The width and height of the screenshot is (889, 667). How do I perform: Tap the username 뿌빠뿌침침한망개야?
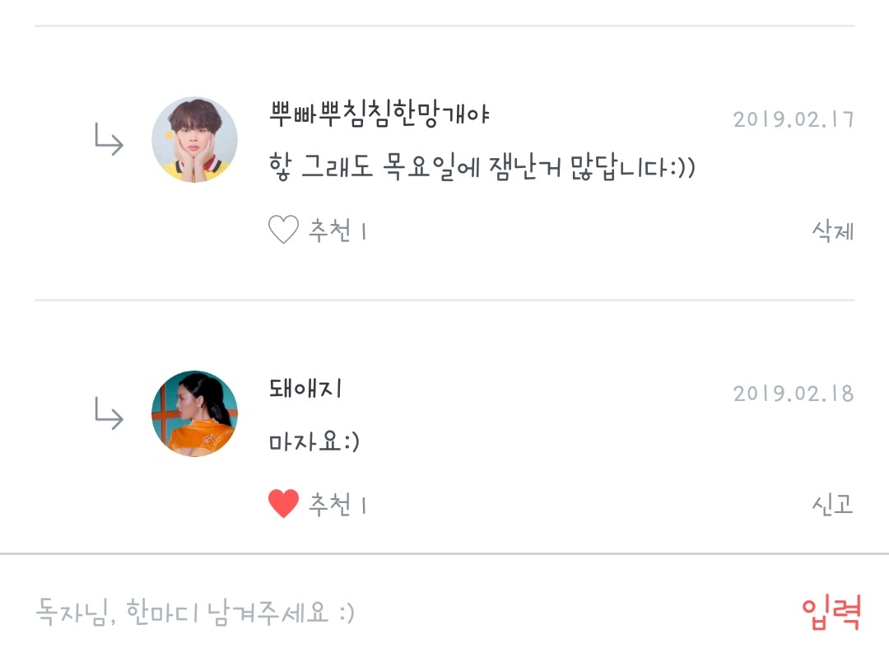379,114
